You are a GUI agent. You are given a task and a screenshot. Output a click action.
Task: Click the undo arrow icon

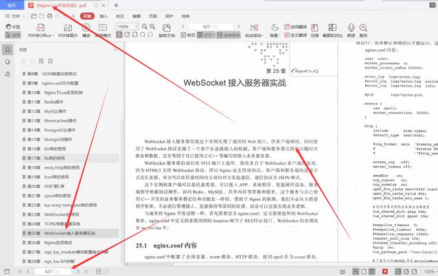click(57, 16)
